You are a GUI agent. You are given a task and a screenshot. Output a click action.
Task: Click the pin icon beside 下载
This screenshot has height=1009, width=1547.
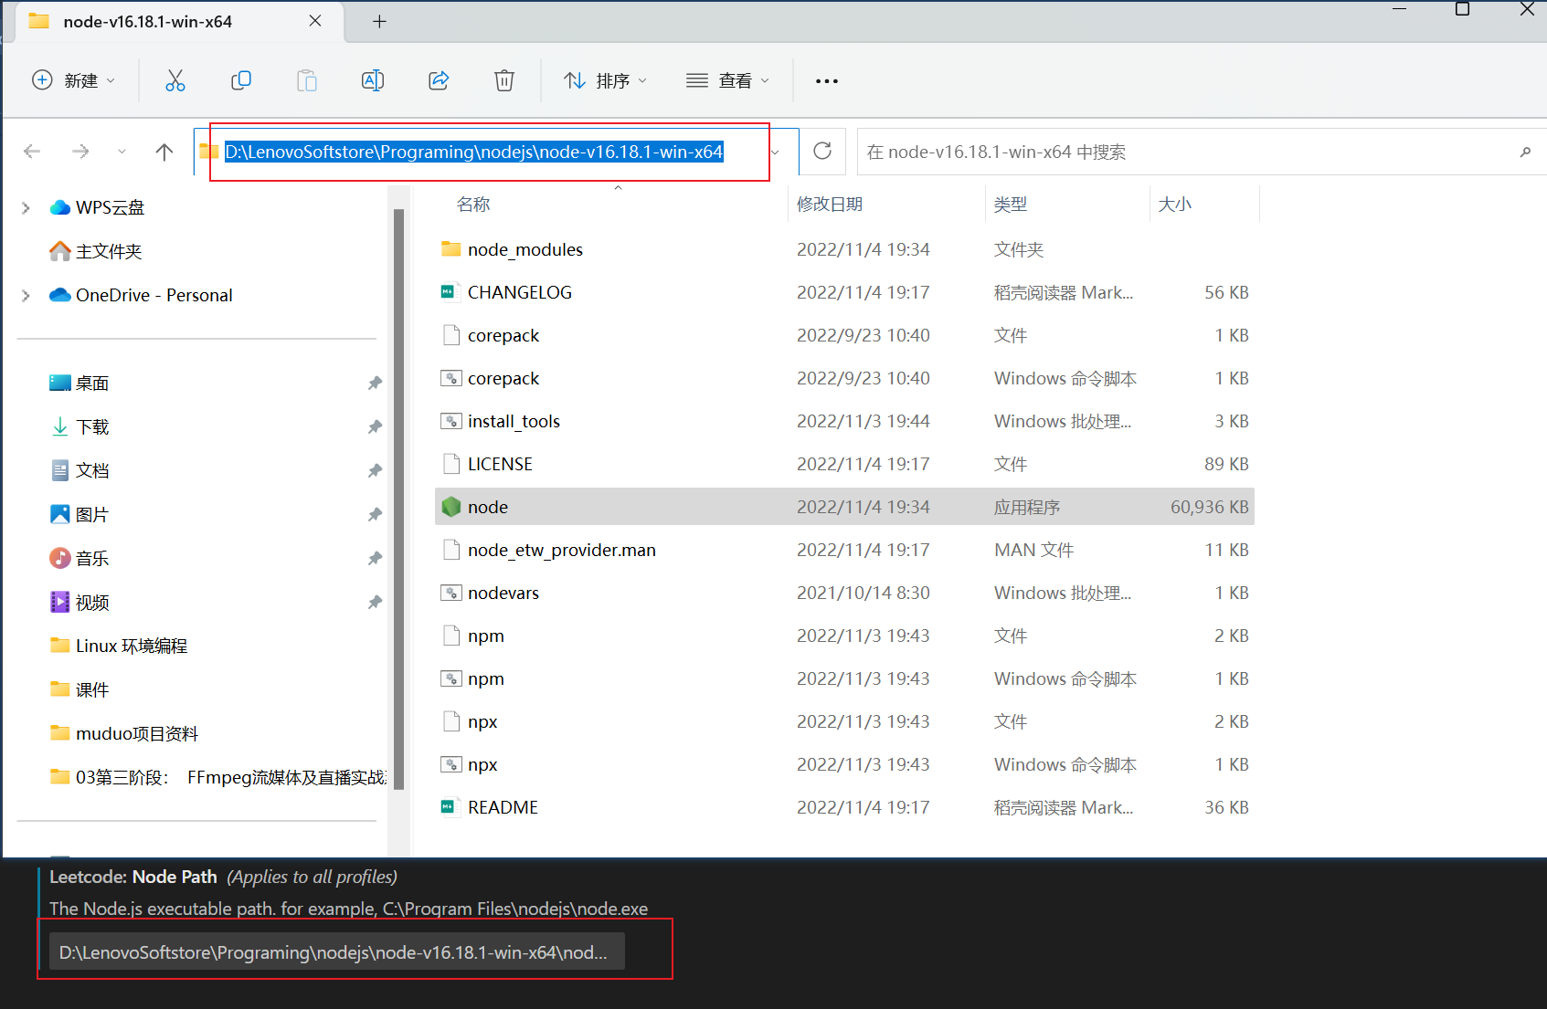pos(375,427)
